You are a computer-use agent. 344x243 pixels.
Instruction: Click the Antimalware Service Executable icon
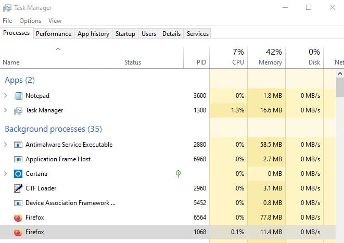click(18, 145)
